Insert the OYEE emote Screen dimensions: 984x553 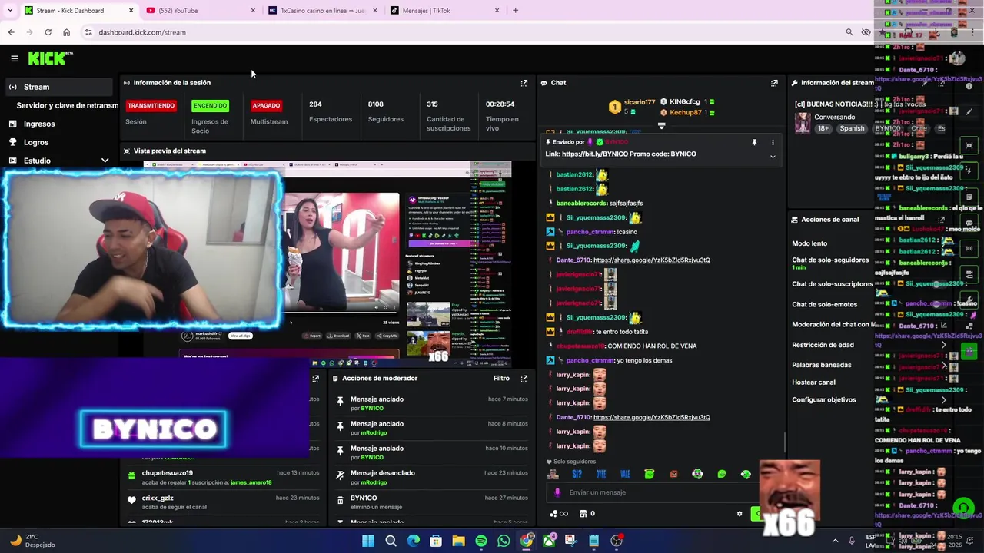pos(601,475)
